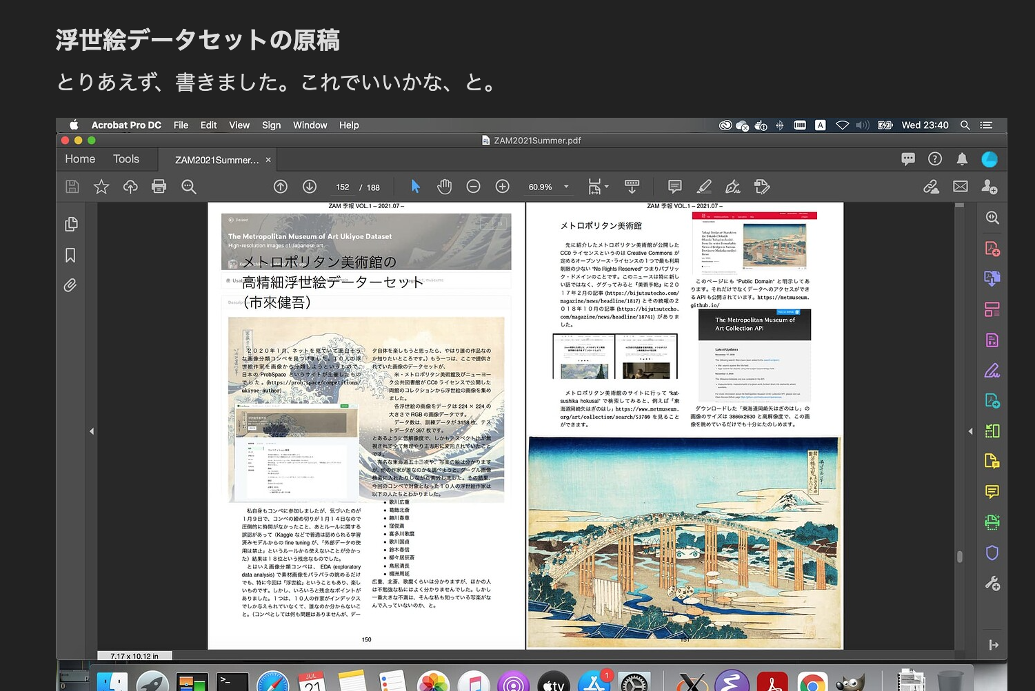Click the share link icon

click(x=932, y=187)
